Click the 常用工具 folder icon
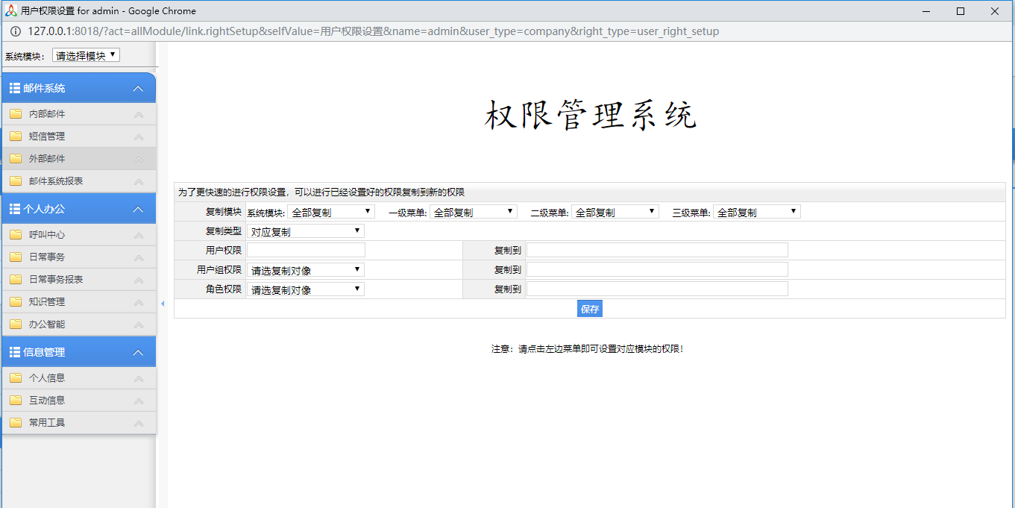 (x=16, y=424)
